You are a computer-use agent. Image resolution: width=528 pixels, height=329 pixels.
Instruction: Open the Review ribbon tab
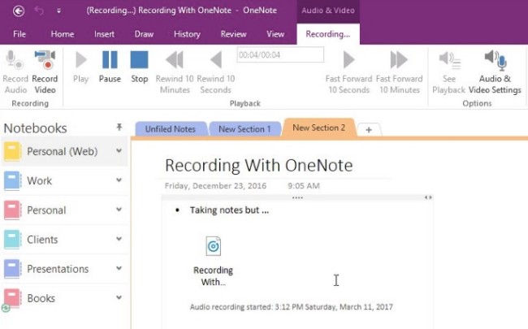(233, 34)
